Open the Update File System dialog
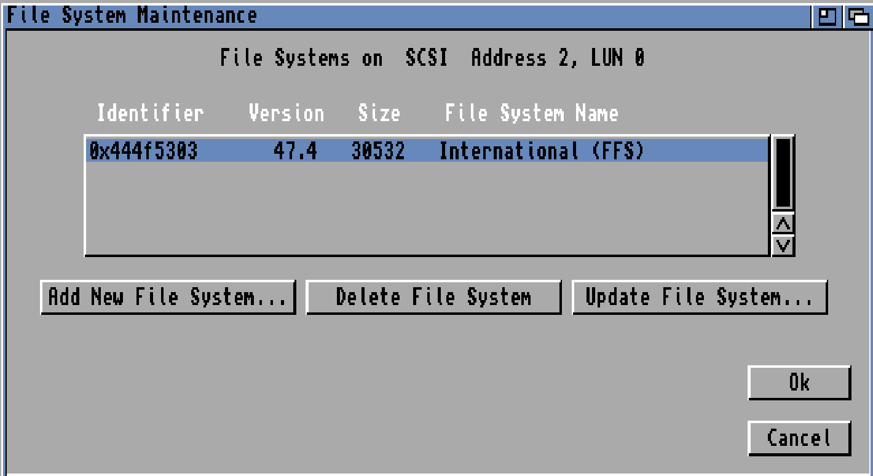Screen dimensions: 873x476 [x=699, y=298]
